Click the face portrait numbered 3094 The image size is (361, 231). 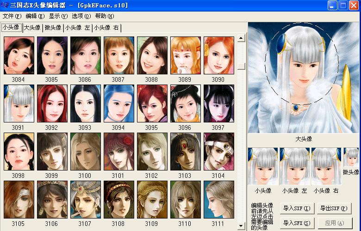[x=119, y=103]
